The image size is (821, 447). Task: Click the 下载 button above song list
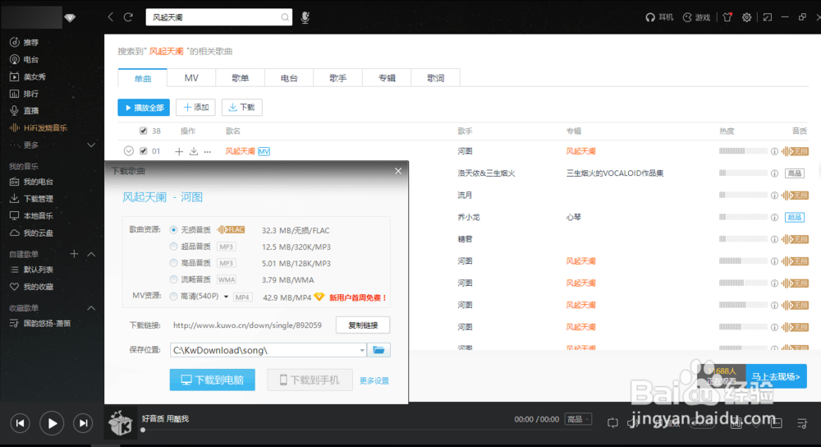tap(242, 108)
